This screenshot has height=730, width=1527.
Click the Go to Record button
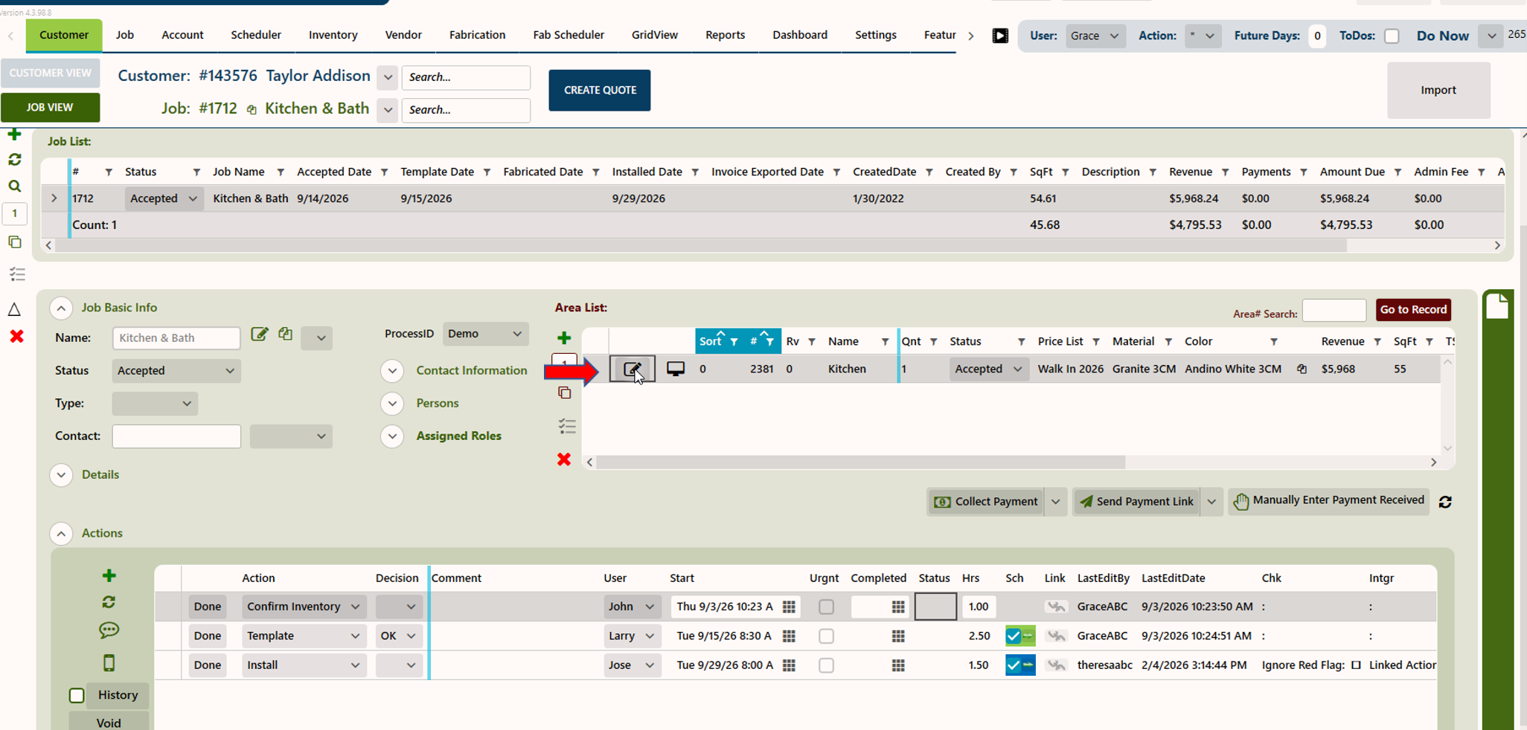point(1413,309)
